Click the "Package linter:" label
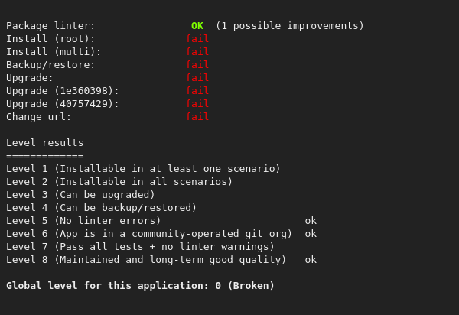This screenshot has height=315, width=459. click(51, 26)
